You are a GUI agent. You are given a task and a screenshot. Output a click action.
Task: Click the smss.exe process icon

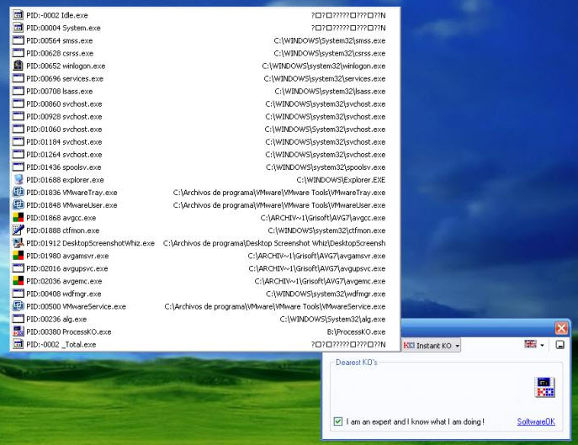[18, 40]
